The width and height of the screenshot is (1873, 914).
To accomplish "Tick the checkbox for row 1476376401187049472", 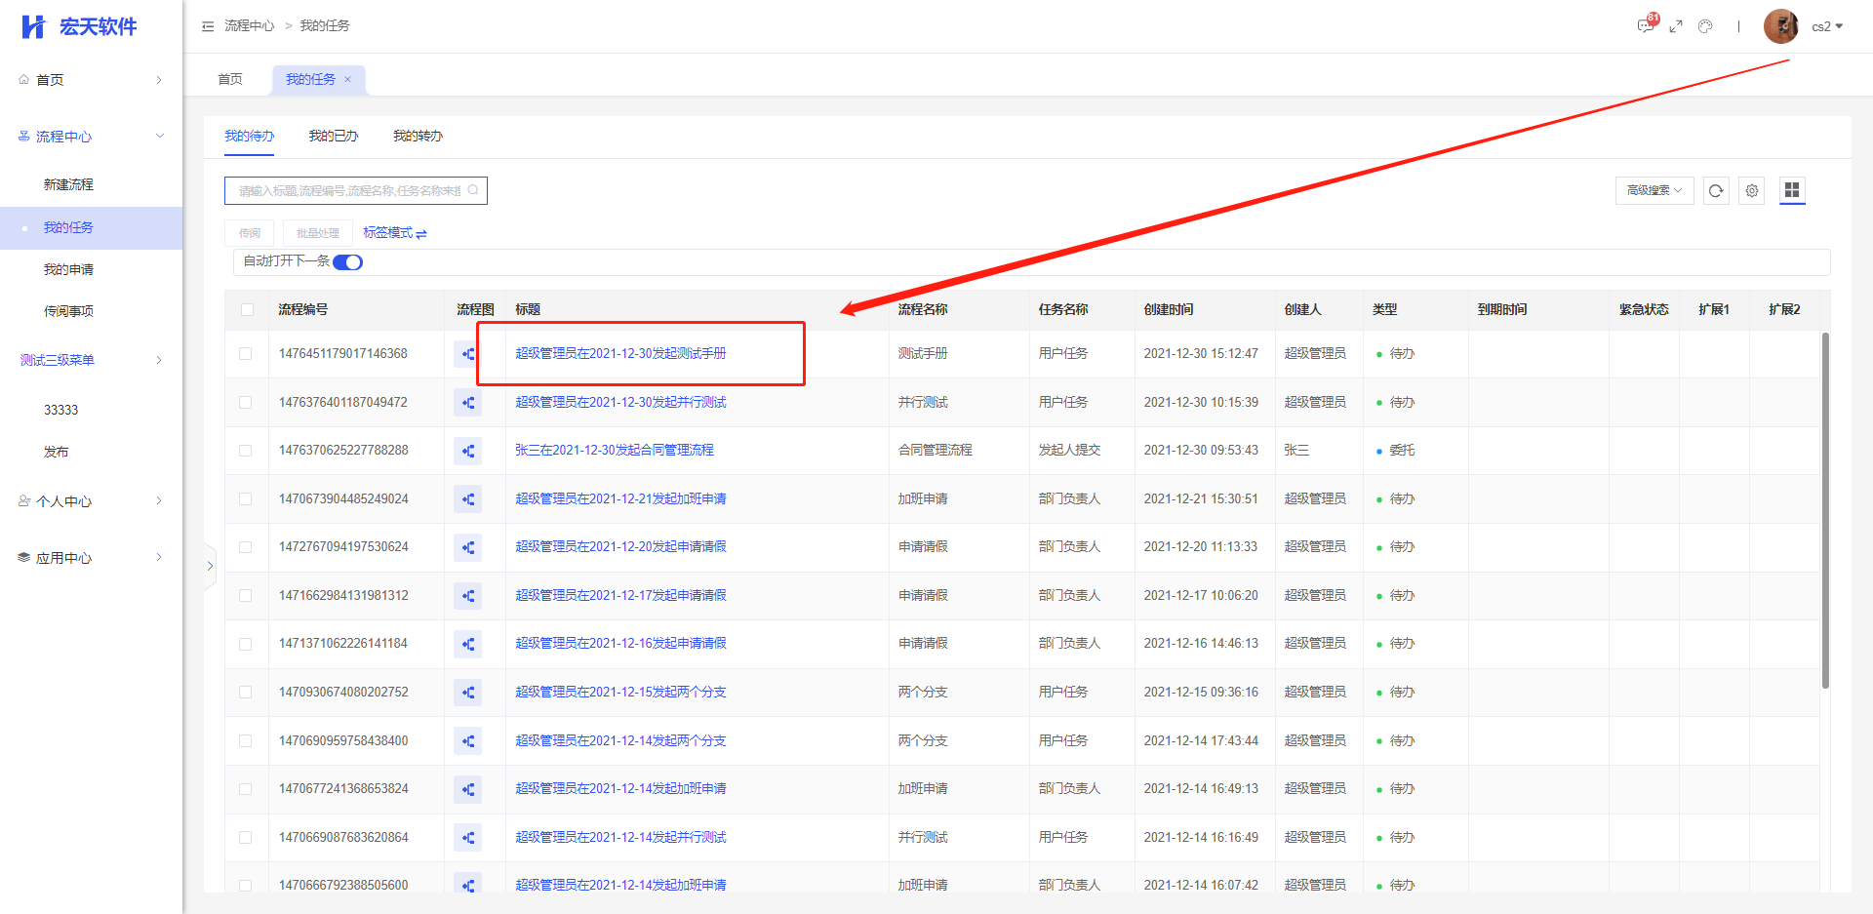I will (246, 402).
